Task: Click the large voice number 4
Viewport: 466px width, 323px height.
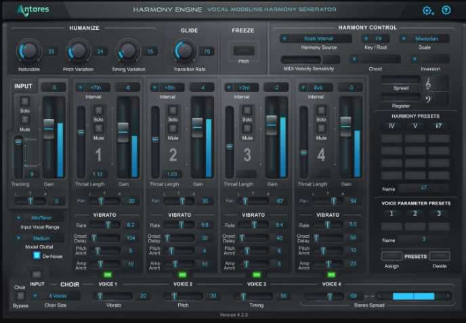Action: point(321,155)
